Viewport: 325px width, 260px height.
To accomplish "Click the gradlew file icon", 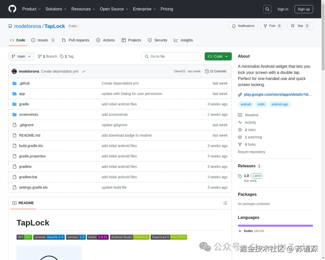I will pos(14,166).
